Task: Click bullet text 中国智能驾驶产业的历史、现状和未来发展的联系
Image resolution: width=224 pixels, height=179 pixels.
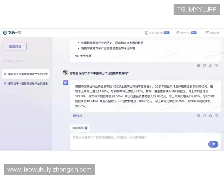Action: tap(112, 43)
